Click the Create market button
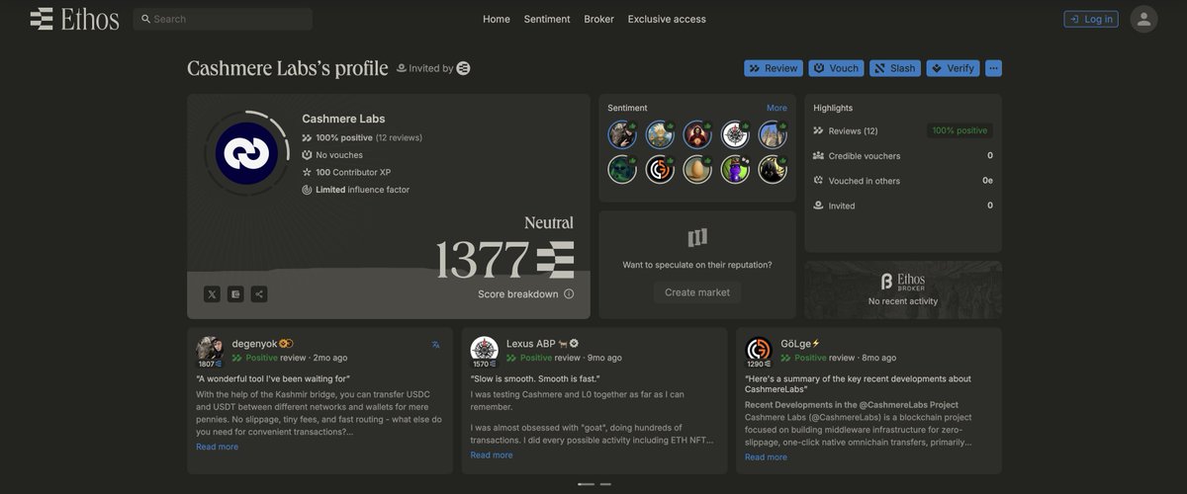Viewport: 1187px width, 494px height. pos(697,292)
